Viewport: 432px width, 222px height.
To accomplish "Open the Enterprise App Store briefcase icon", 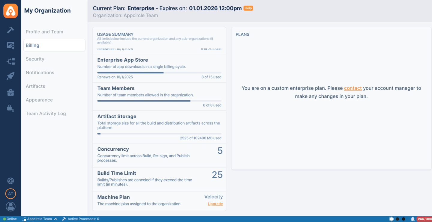I will pyautogui.click(x=10, y=93).
